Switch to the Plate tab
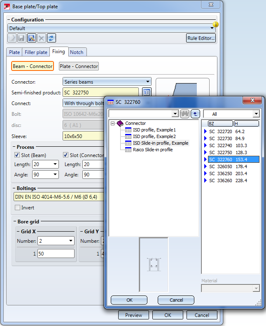Viewport: 266px width, 326px height. (14, 52)
